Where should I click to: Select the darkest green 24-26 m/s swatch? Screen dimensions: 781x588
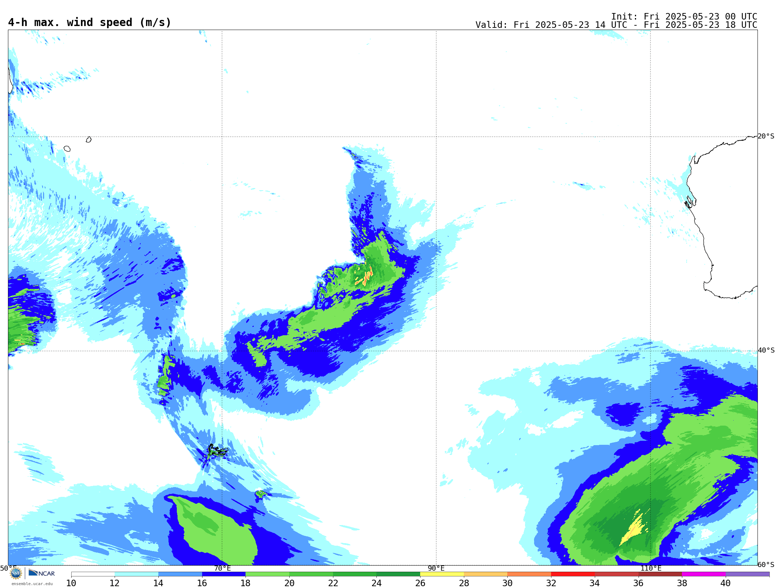(398, 574)
